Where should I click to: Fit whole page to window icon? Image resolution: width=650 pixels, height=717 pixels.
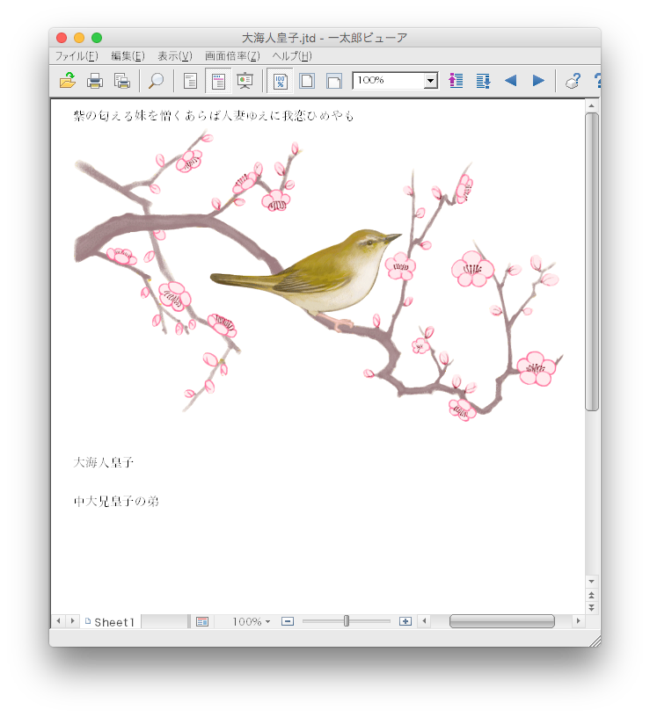307,81
